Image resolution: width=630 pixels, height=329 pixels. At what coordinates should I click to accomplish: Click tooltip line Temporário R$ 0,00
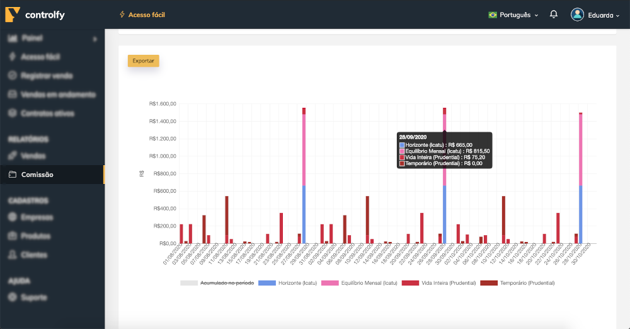(441, 163)
